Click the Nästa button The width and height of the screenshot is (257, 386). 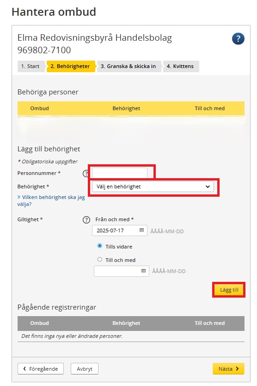tap(228, 368)
